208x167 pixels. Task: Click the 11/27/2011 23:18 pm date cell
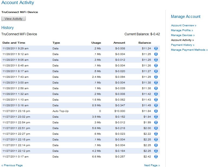[16, 111]
